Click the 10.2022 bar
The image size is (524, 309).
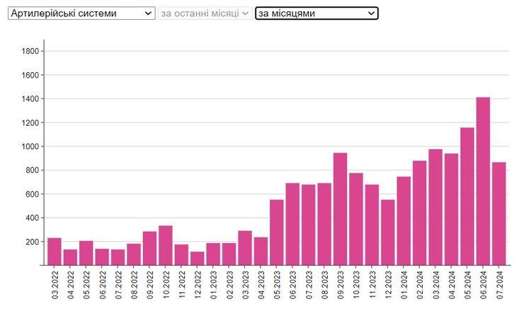click(166, 245)
